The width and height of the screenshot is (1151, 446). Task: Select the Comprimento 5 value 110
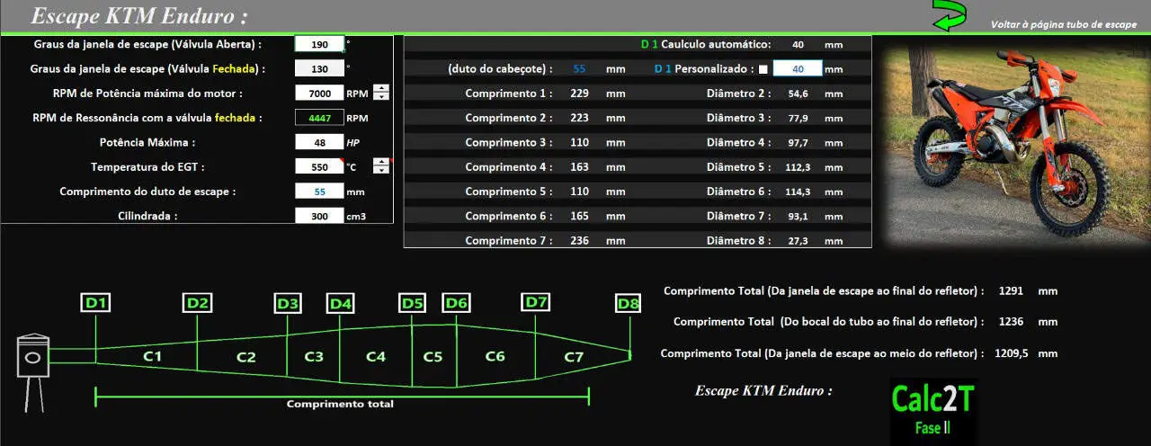point(579,192)
